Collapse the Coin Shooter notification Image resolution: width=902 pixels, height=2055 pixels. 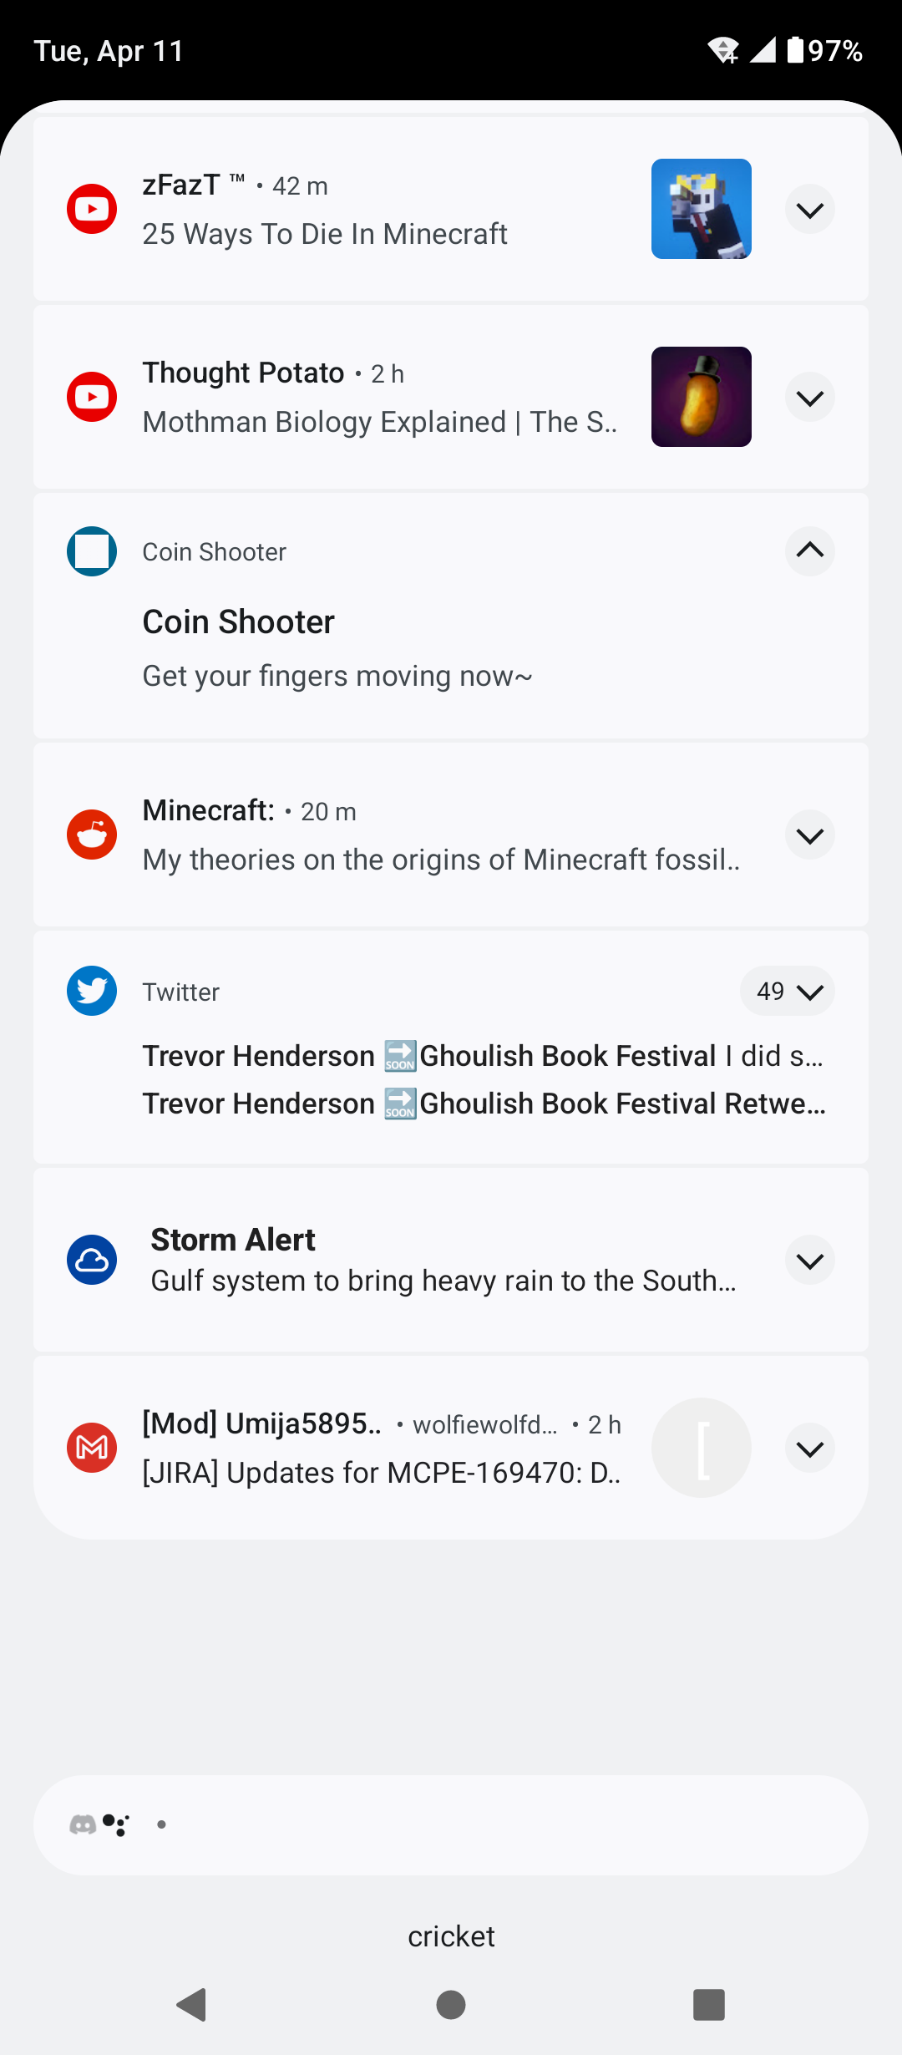click(x=809, y=551)
